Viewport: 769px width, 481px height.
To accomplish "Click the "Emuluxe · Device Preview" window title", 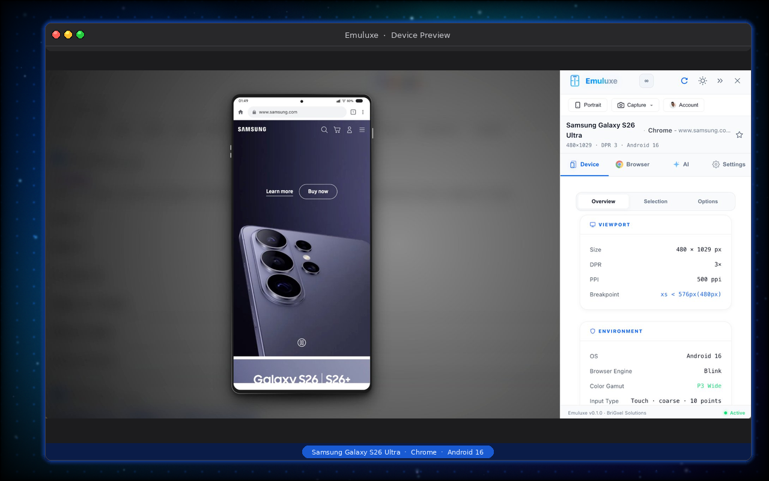I will pyautogui.click(x=398, y=35).
